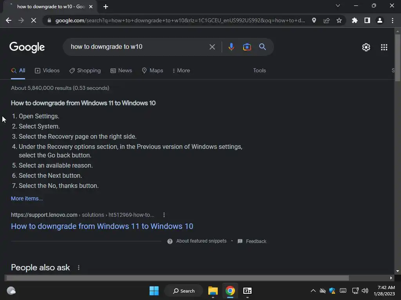
Task: Open the 'People also ask' three-dot options
Action: [78, 268]
